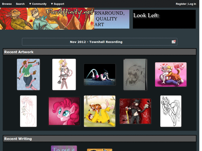The width and height of the screenshot is (202, 151).
Task: Click the Recent Artwork section header
Action: 99,52
